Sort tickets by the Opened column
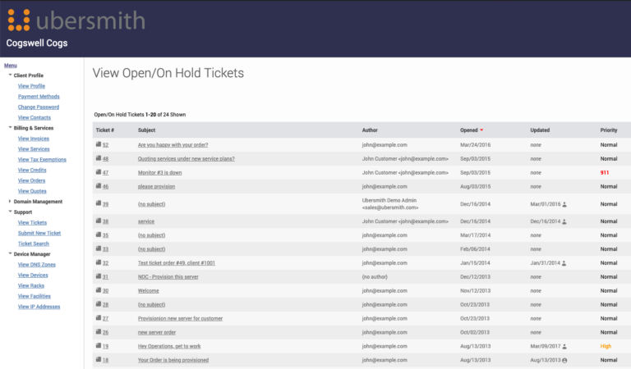 tap(471, 130)
